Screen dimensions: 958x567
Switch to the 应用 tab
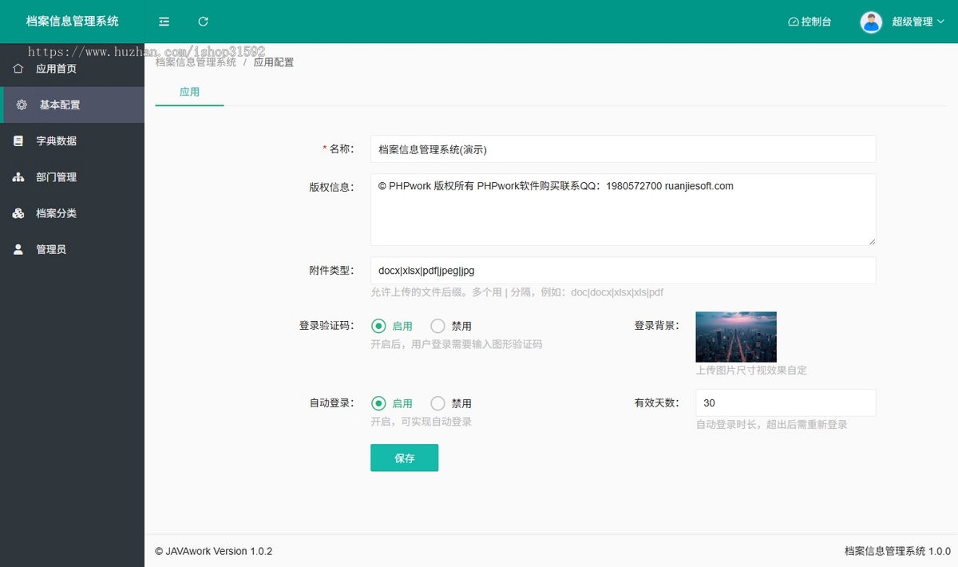tap(189, 92)
